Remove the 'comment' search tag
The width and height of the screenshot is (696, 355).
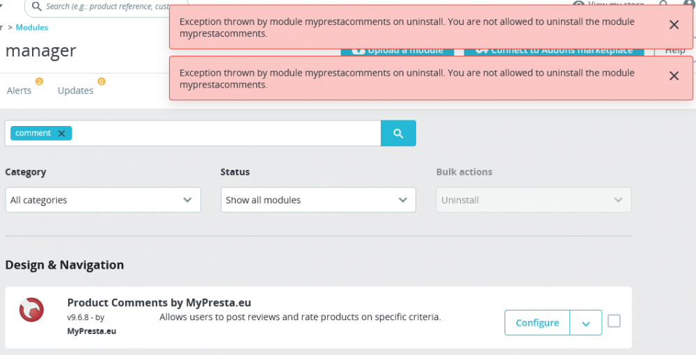(x=61, y=134)
